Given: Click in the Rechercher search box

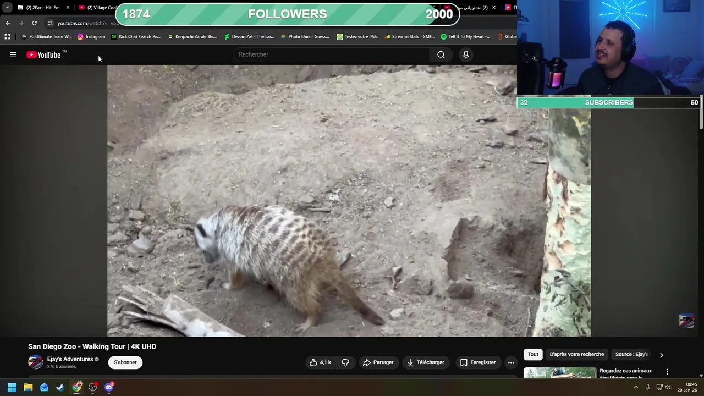Looking at the screenshot, I should point(332,54).
